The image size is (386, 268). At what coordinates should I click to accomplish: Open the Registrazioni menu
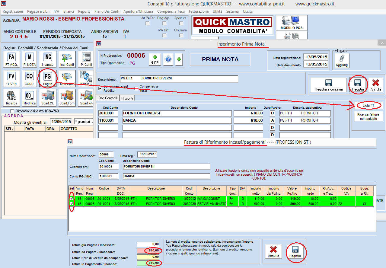tap(13, 11)
